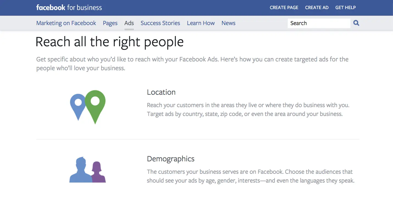
Task: Open the Learn How menu item
Action: pyautogui.click(x=201, y=23)
